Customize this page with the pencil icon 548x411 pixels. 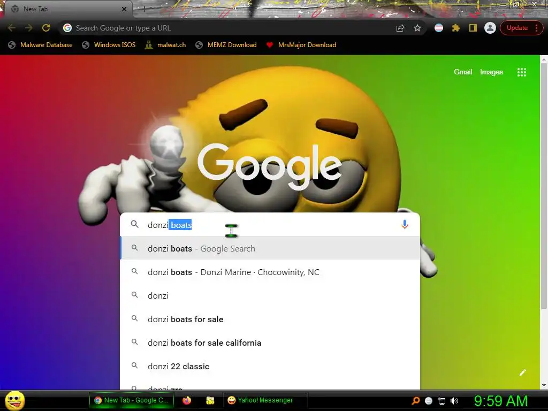click(522, 372)
